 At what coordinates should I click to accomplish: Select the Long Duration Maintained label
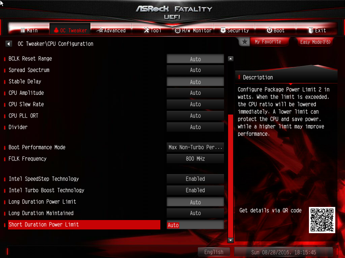[x=41, y=213]
